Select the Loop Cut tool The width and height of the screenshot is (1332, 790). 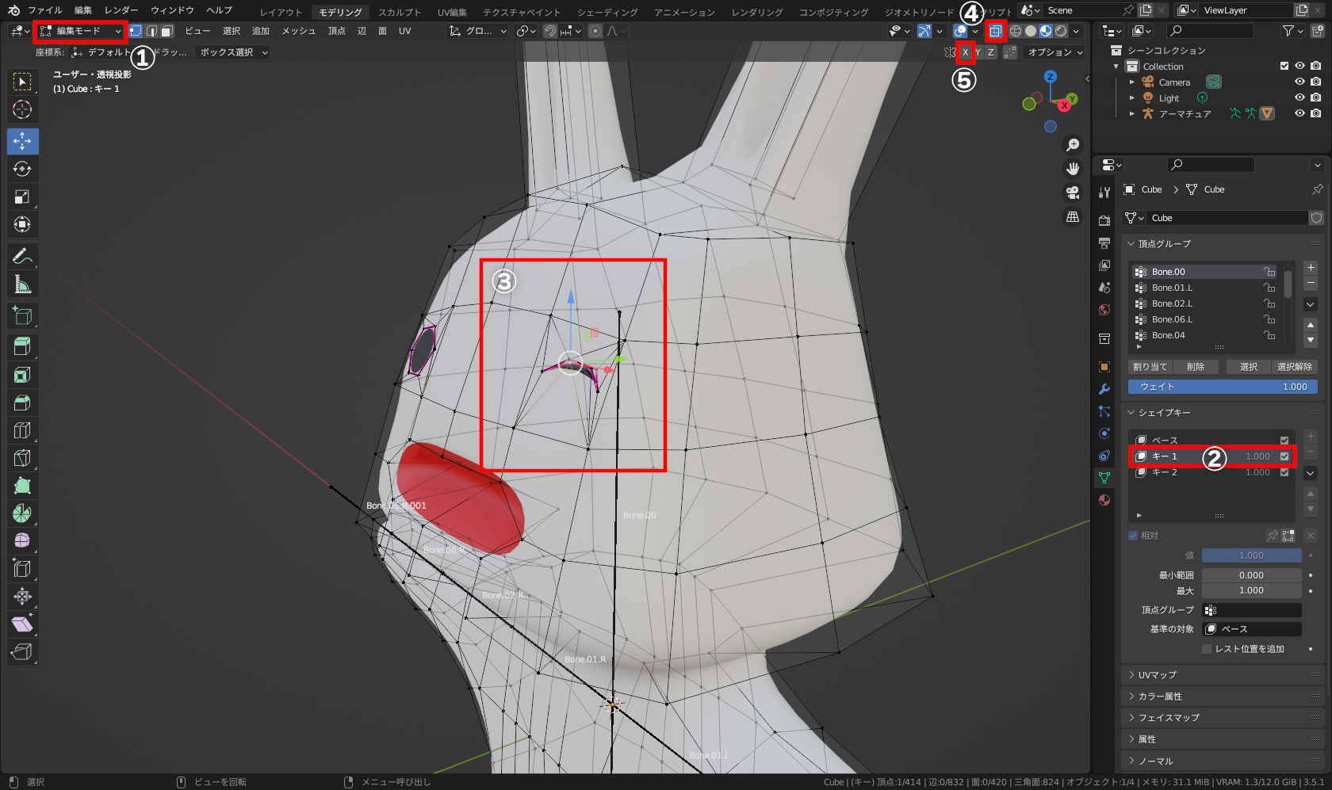point(22,429)
